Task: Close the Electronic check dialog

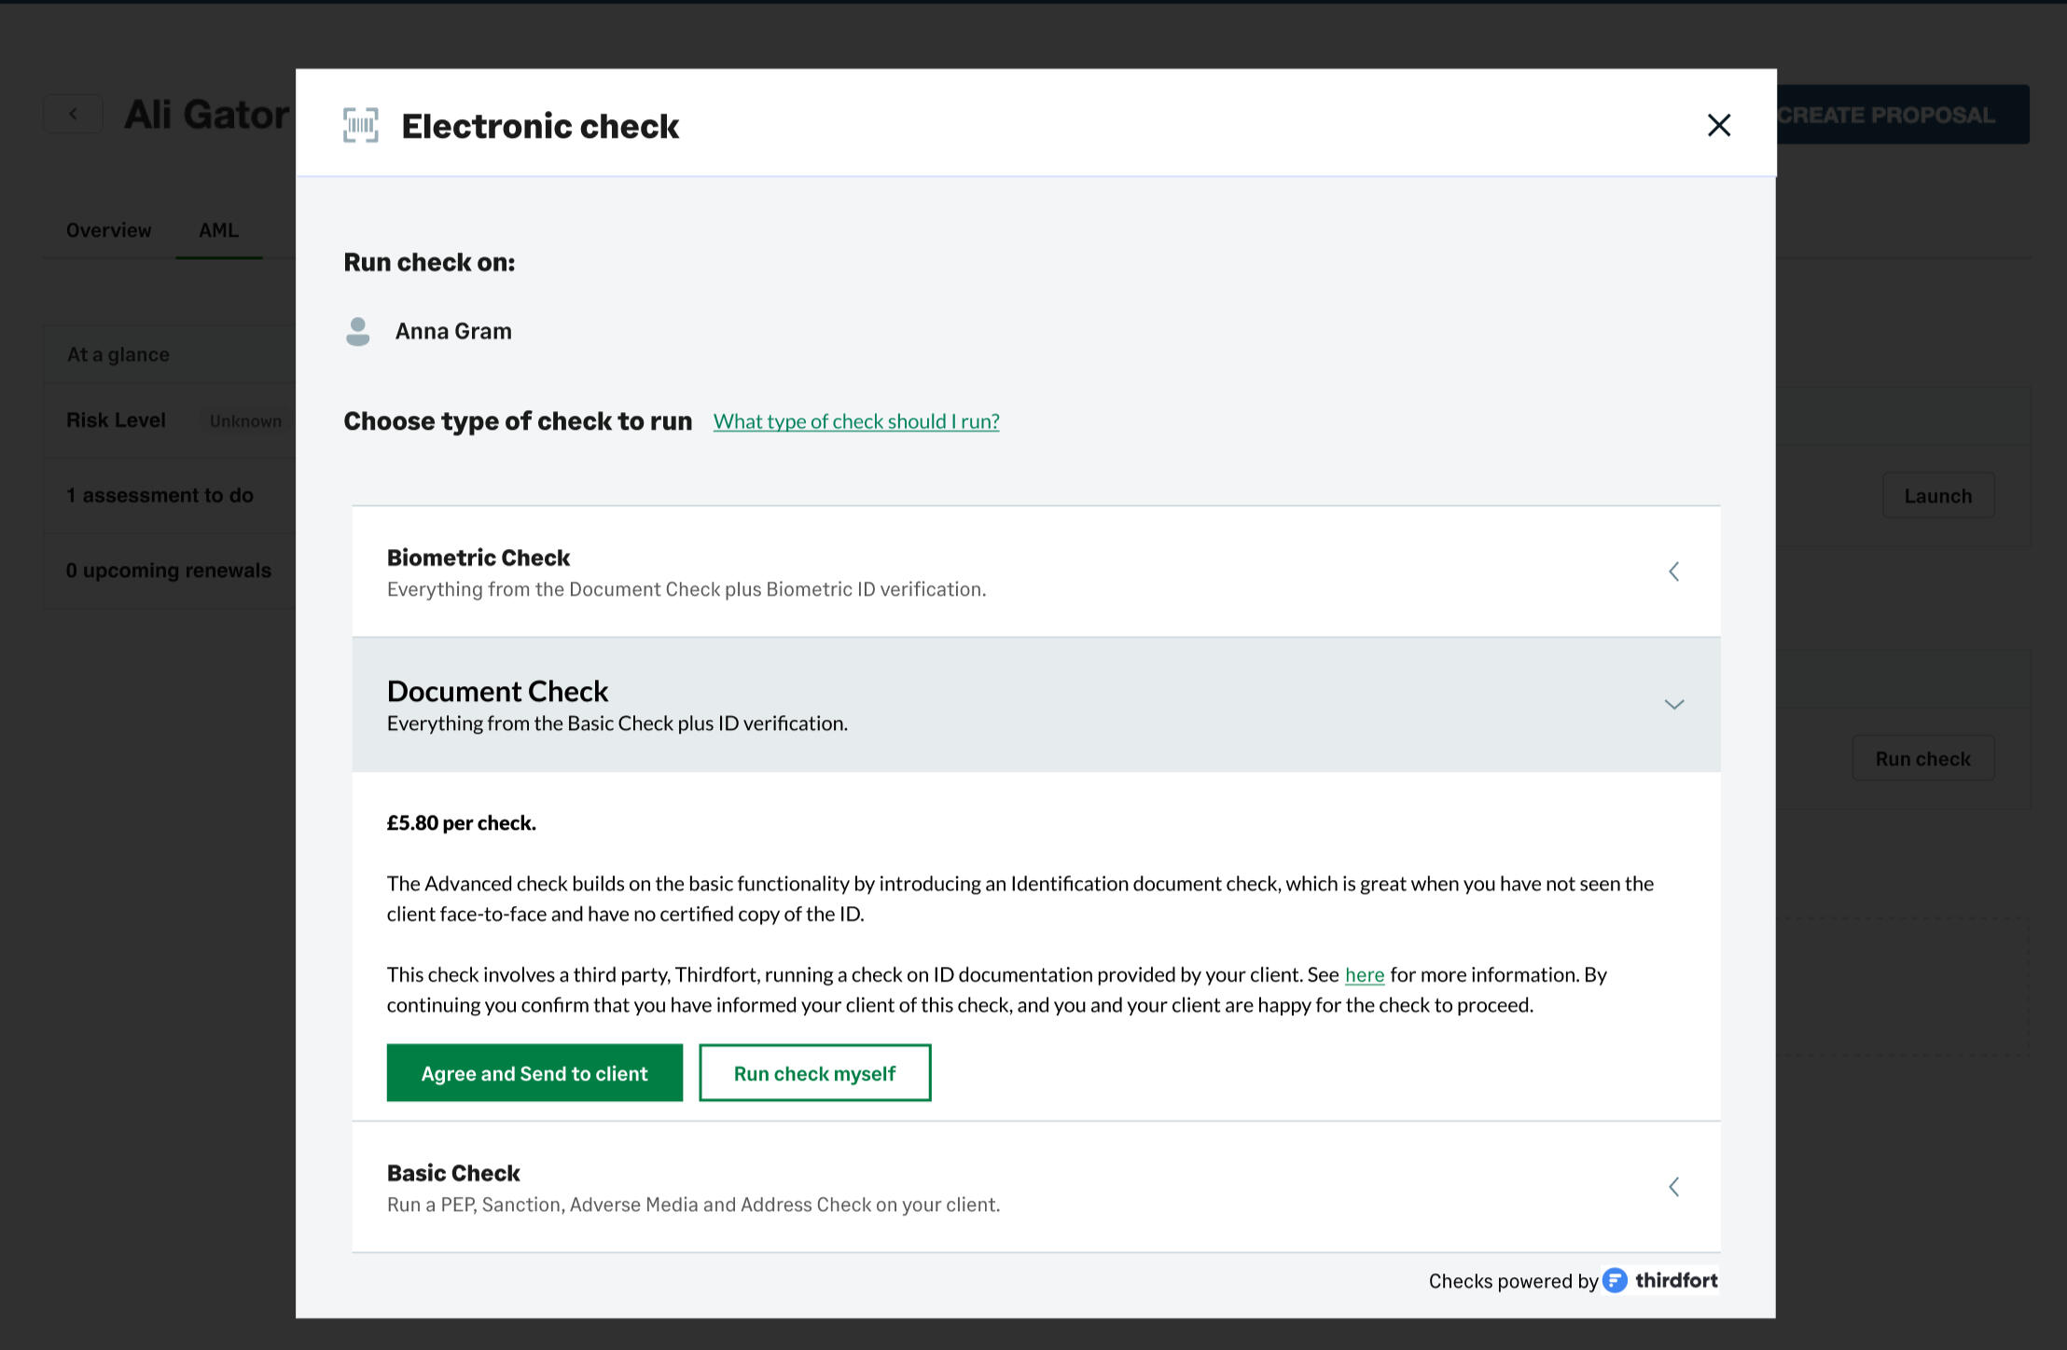Action: [1718, 125]
